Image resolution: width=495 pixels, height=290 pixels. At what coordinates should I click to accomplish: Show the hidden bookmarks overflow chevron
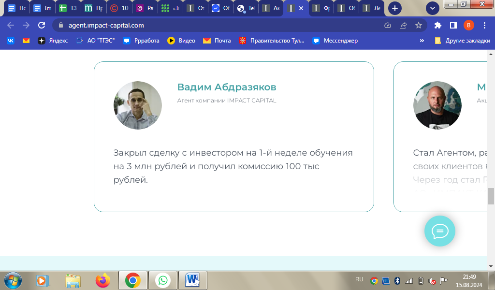click(422, 41)
